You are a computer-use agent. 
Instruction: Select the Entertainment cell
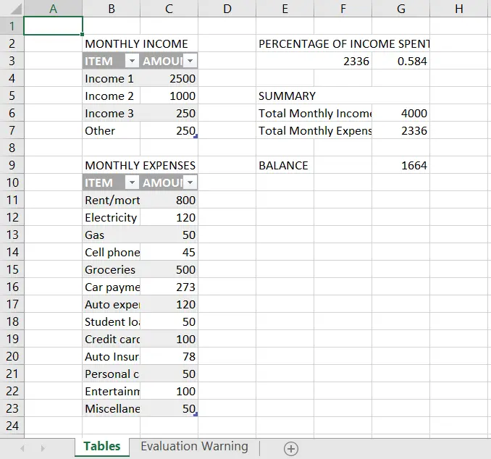112,391
